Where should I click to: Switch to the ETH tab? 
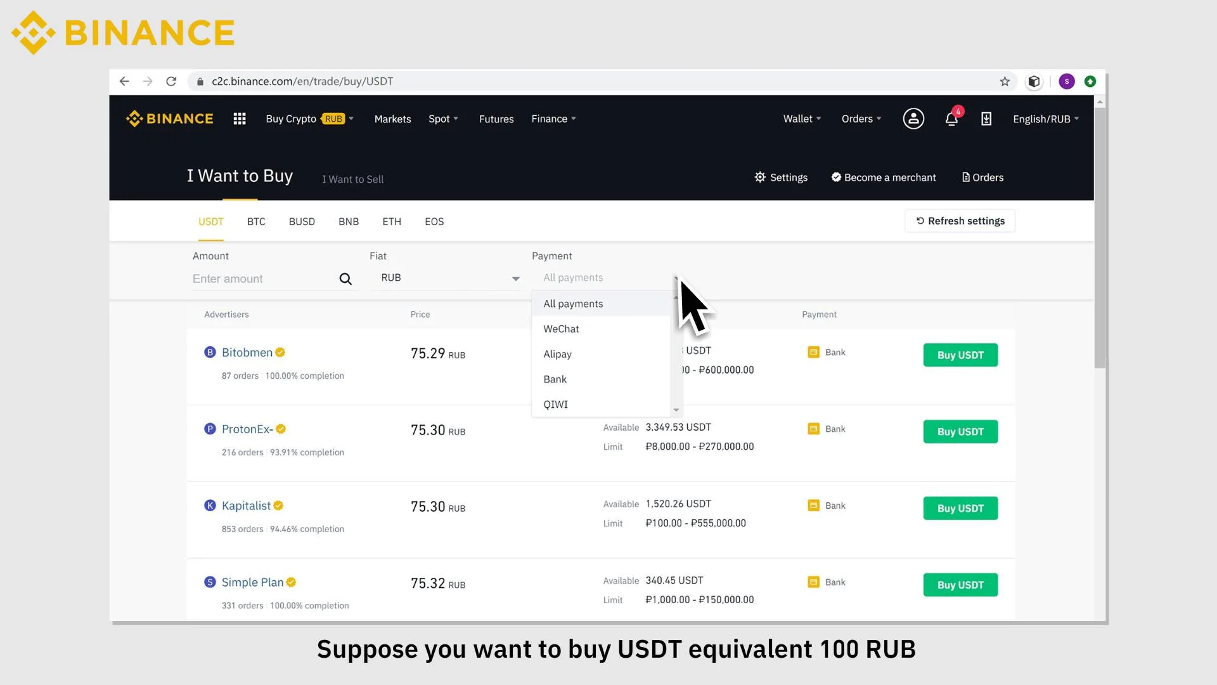392,221
